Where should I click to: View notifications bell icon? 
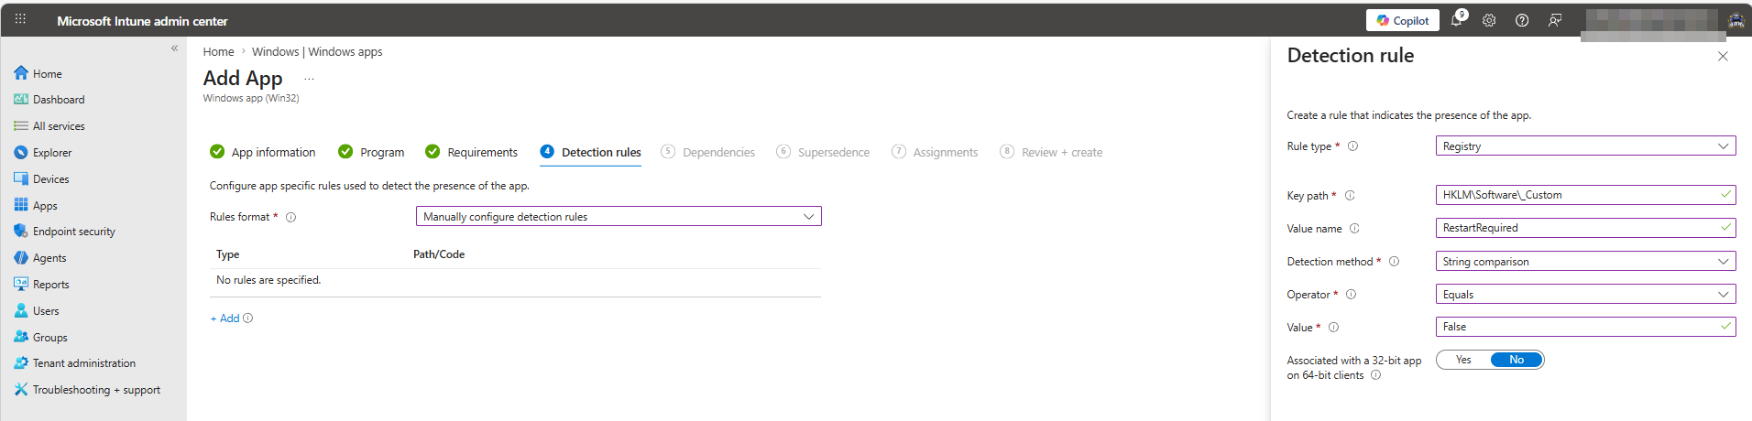point(1457,19)
